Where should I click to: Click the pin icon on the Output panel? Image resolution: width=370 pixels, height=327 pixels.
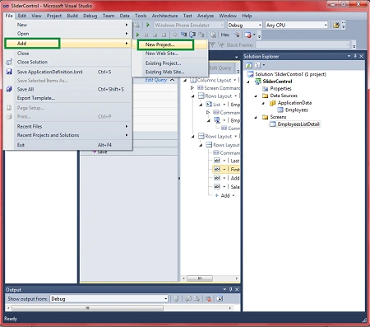pyautogui.click(x=231, y=289)
